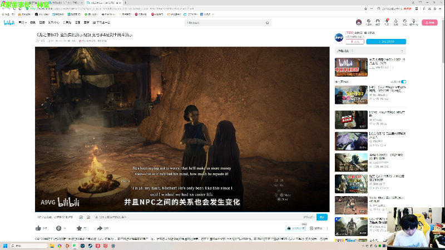Switch to the second browser tab
The image size is (445, 250).
(x=66, y=3)
